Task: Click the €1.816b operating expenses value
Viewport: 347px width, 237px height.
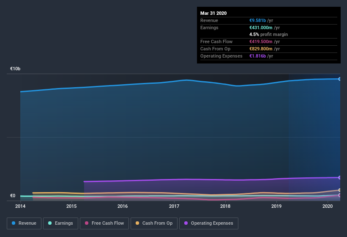Action: [x=257, y=56]
